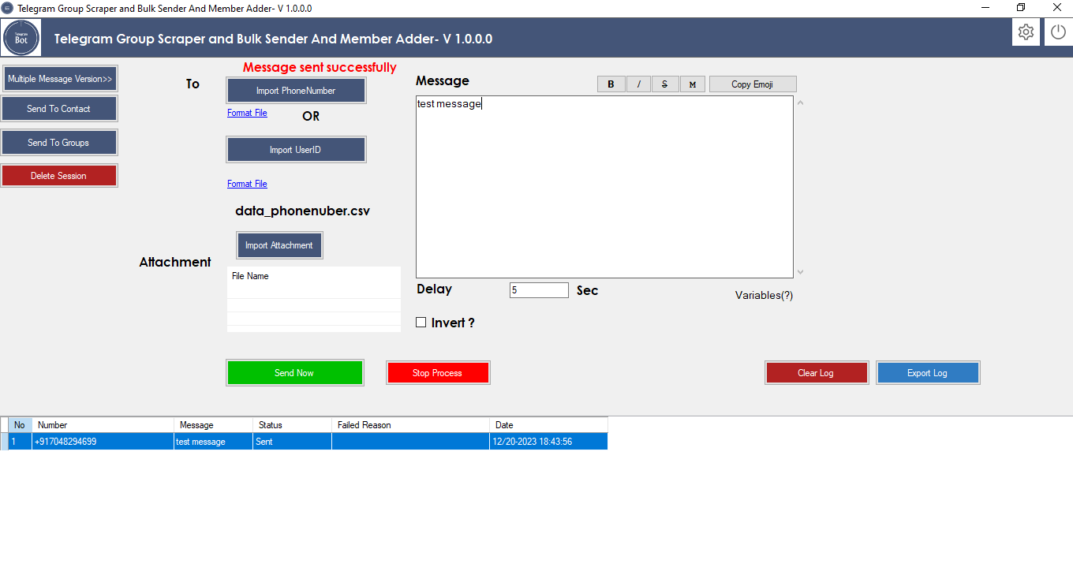
Task: Clear the message log
Action: (817, 372)
